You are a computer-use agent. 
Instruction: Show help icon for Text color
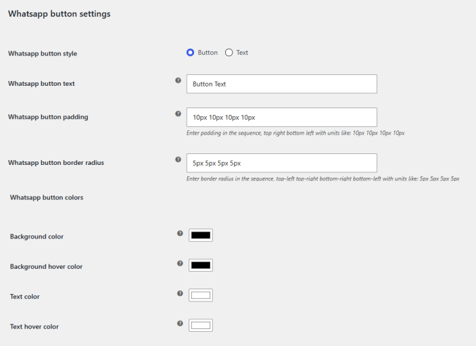coord(180,293)
